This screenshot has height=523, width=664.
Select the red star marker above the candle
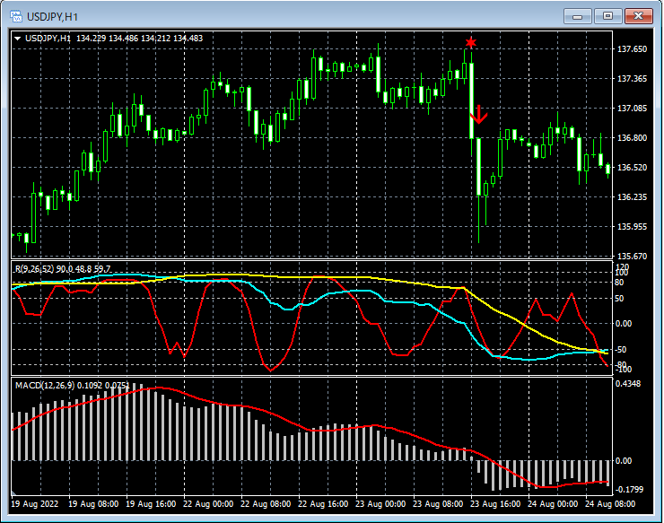(x=471, y=42)
